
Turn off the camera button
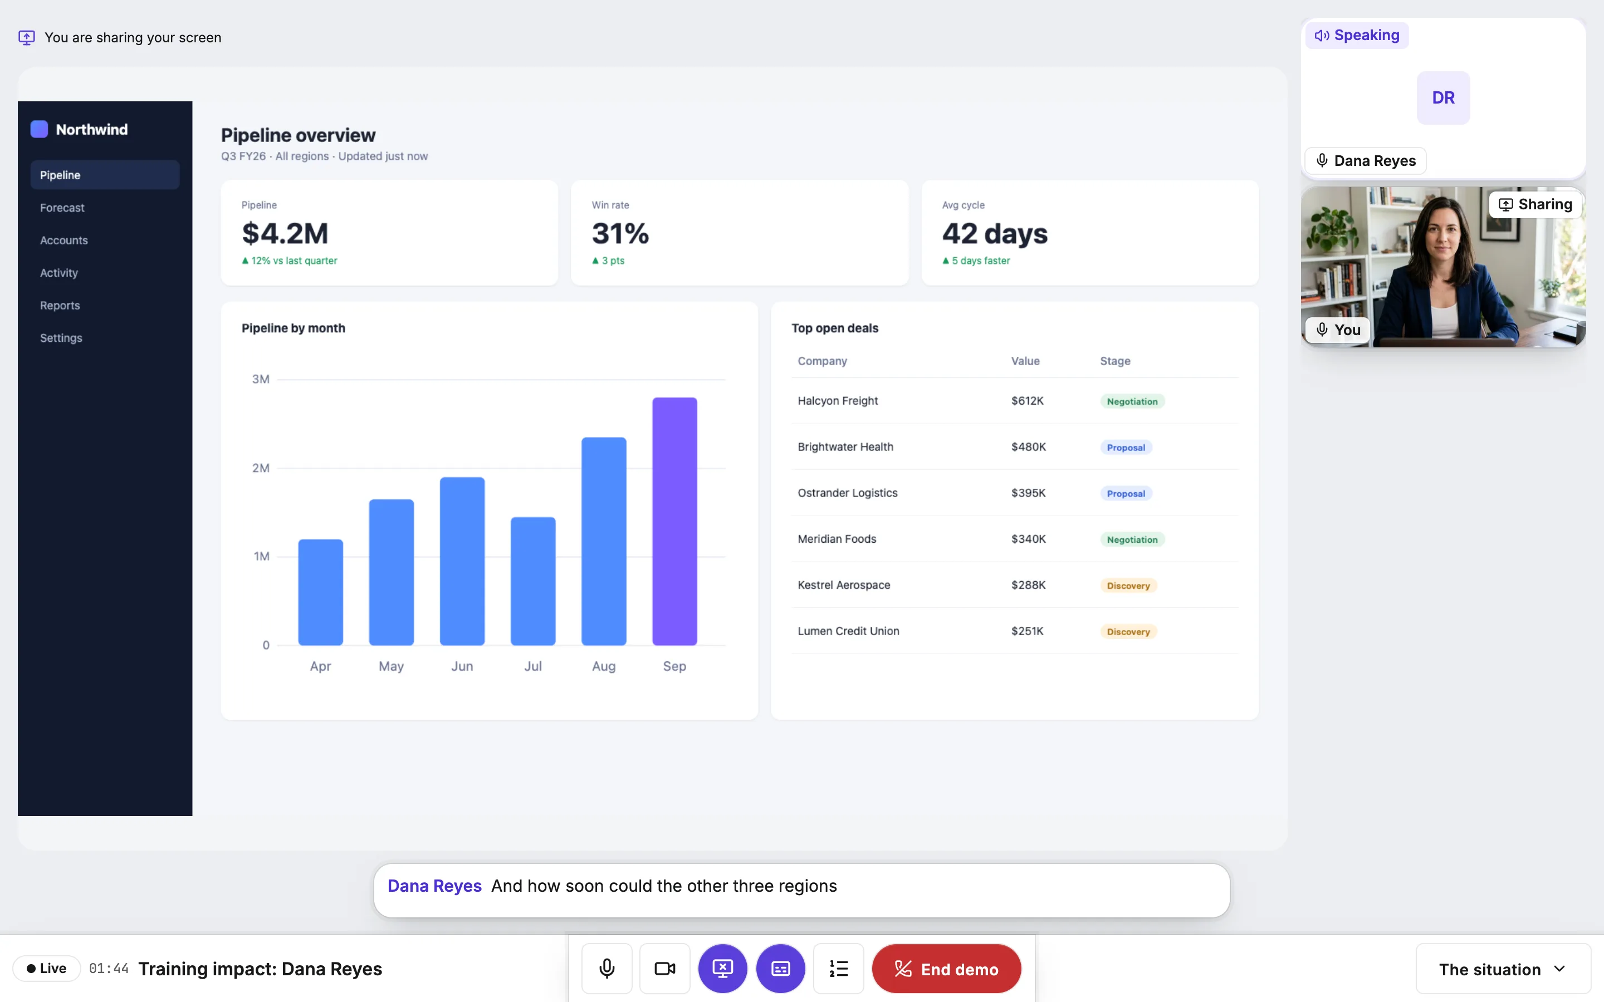[x=665, y=968]
